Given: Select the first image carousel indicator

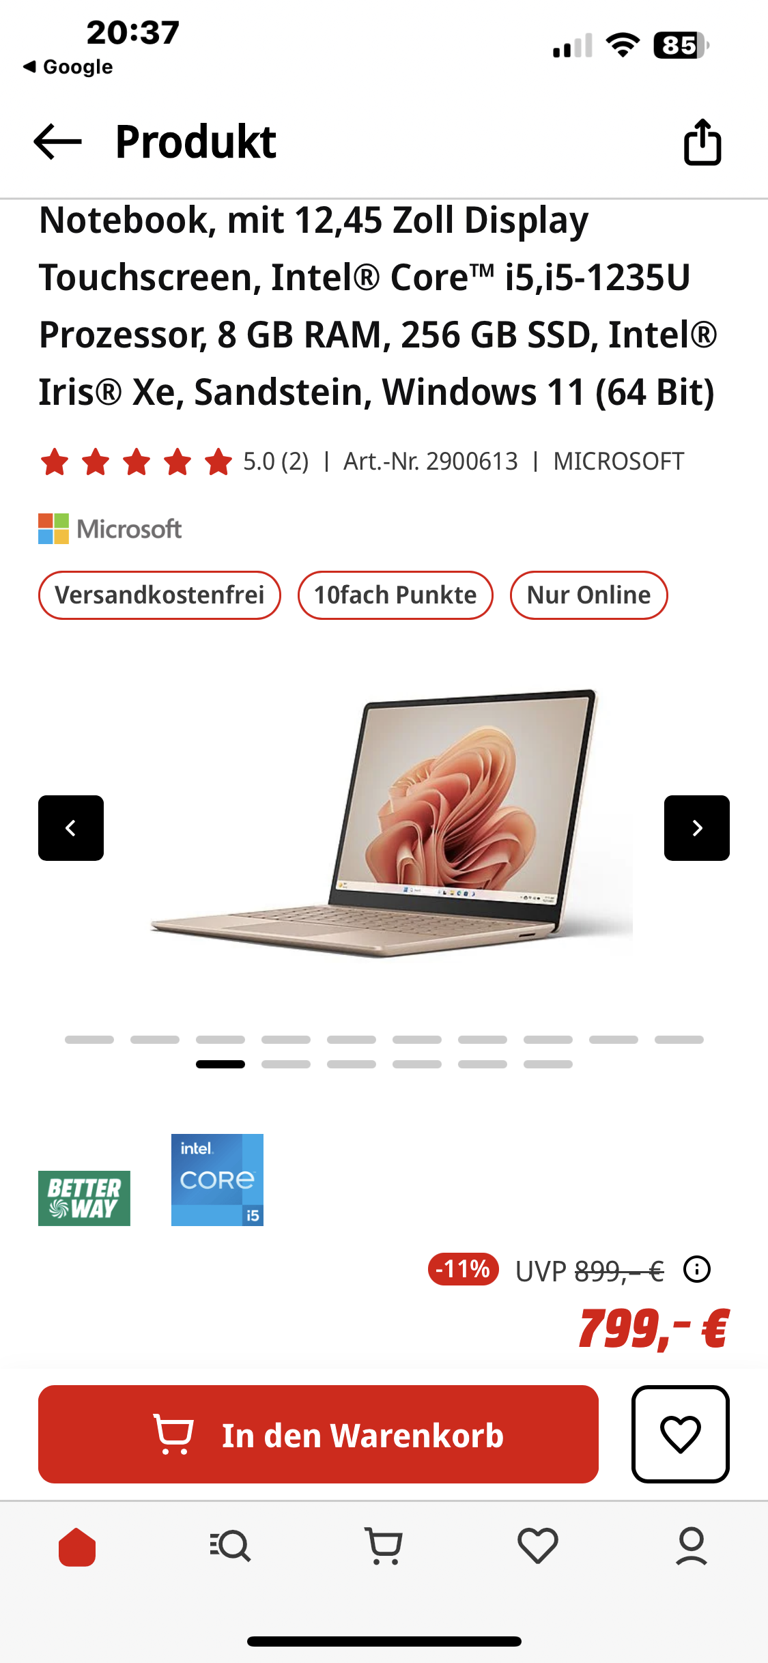Looking at the screenshot, I should (x=89, y=1040).
